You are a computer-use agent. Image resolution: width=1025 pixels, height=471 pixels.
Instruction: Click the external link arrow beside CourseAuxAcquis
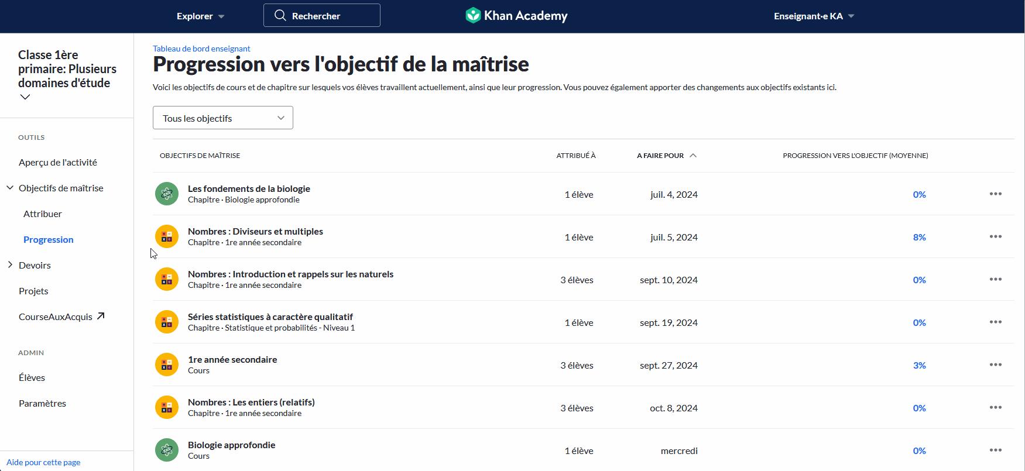click(x=101, y=316)
